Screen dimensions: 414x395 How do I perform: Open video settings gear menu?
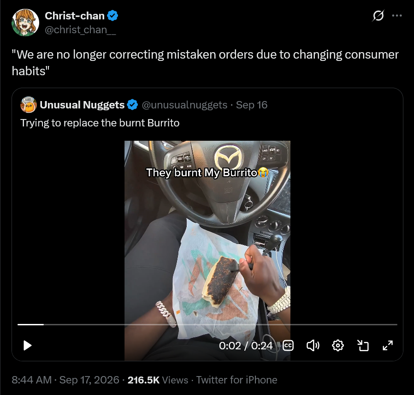click(337, 345)
